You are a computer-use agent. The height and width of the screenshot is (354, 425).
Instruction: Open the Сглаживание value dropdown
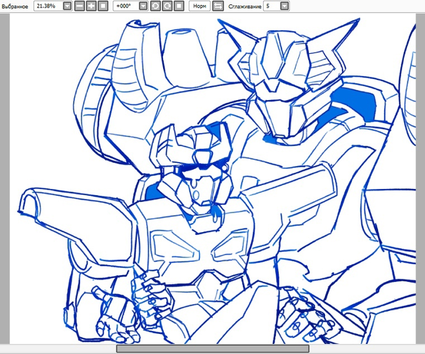284,6
